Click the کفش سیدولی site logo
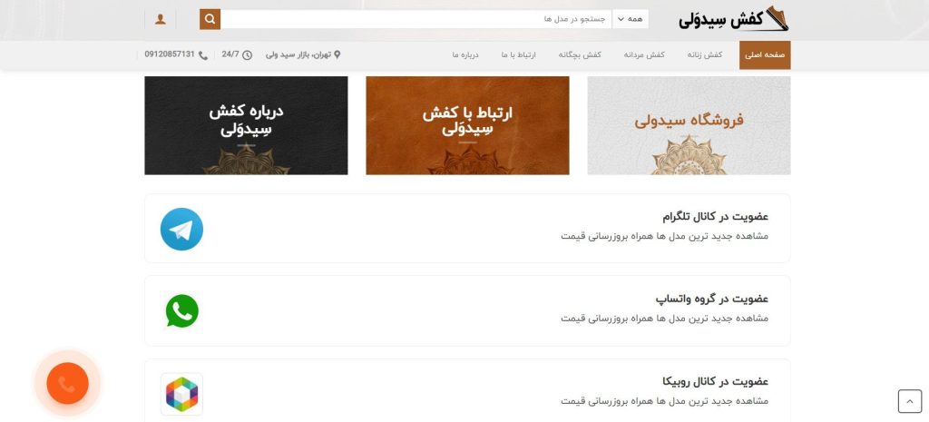The image size is (929, 422). point(735,19)
